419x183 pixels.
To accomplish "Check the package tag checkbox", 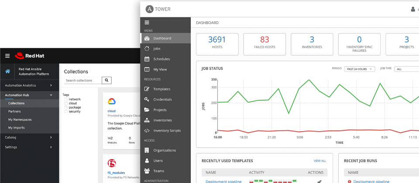I will coord(66,108).
